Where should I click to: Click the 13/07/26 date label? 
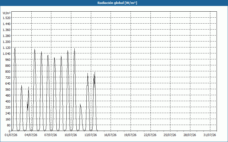91,135
